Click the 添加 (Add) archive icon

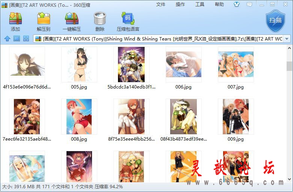15,19
